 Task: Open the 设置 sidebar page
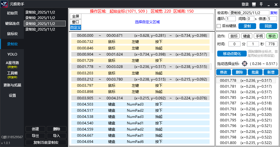pos(12,96)
